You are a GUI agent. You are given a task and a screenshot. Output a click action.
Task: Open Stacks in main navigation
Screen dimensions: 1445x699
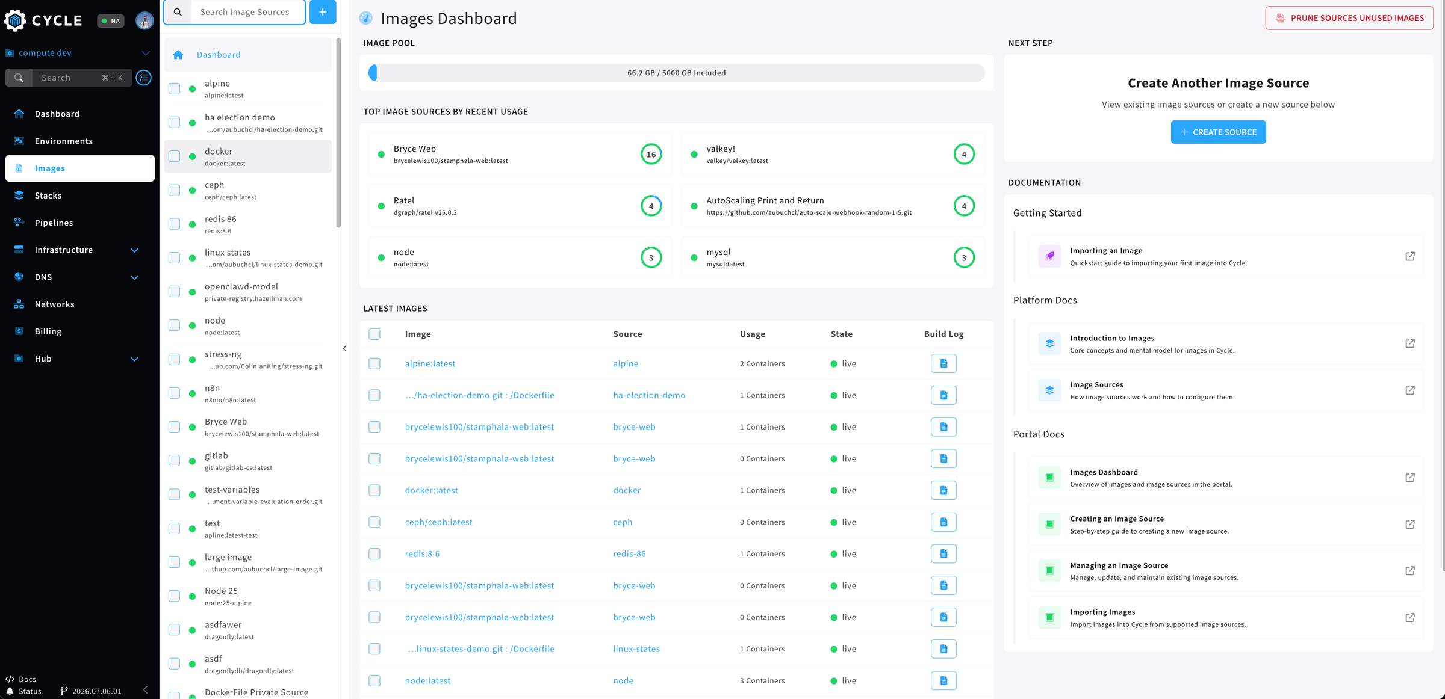80,196
